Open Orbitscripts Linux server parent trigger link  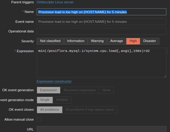[55, 2]
